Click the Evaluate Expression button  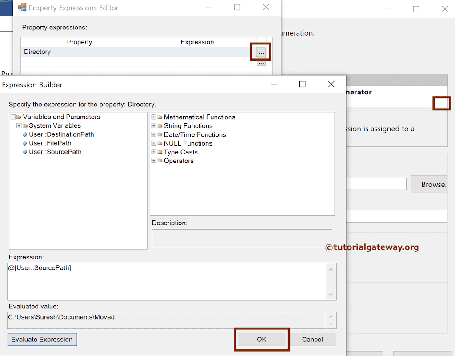tap(42, 339)
